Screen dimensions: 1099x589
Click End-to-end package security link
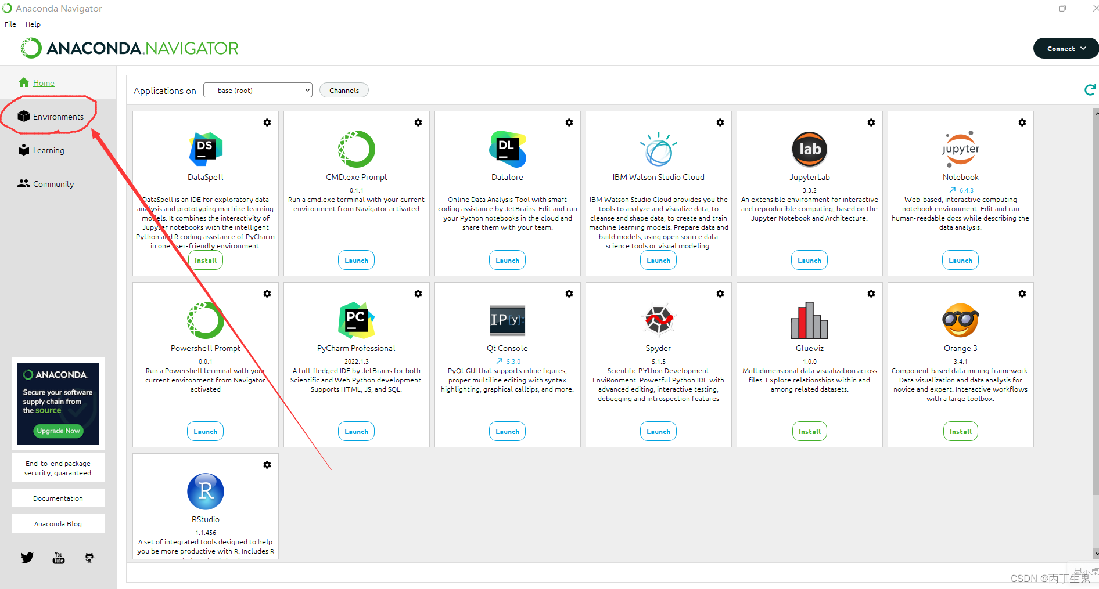pos(58,468)
